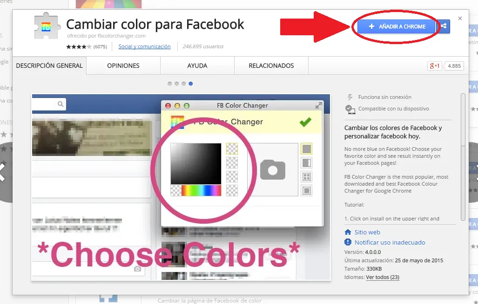Click the previous slide arrow on left edge
The image size is (478, 304).
3,172
